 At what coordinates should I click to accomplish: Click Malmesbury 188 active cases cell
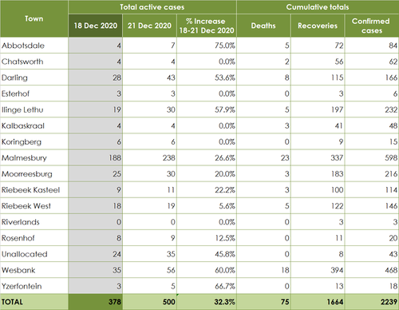click(95, 157)
